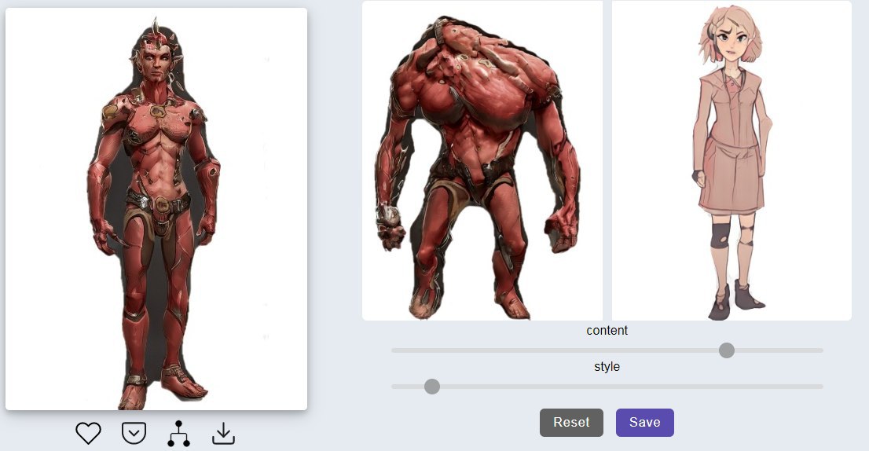Click the style slider handle

click(x=432, y=387)
